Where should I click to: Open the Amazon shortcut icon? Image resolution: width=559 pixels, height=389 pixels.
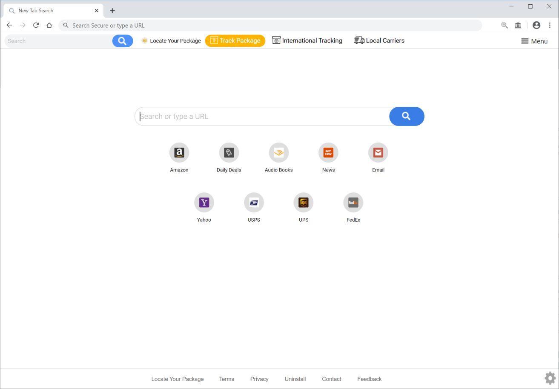[x=179, y=152]
